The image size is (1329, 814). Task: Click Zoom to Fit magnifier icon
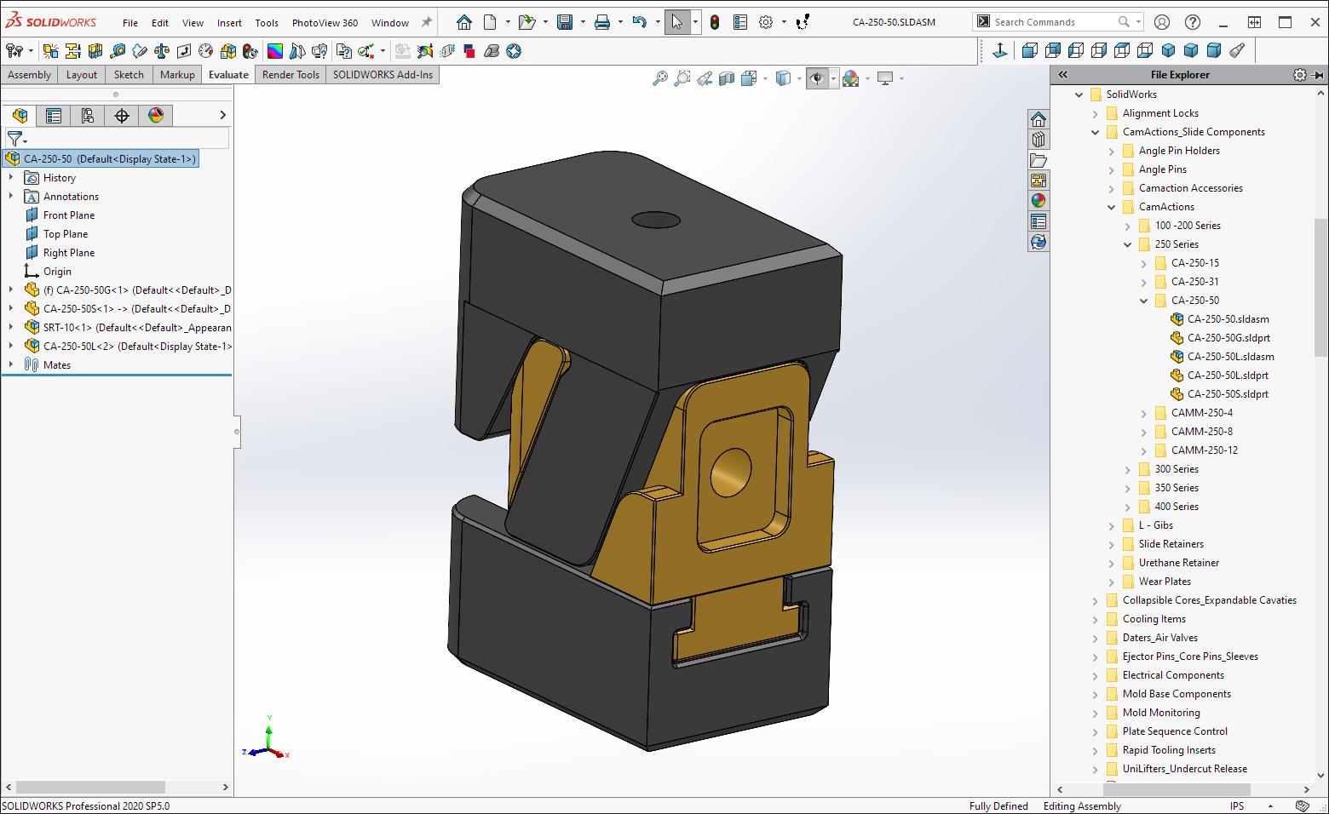point(660,78)
